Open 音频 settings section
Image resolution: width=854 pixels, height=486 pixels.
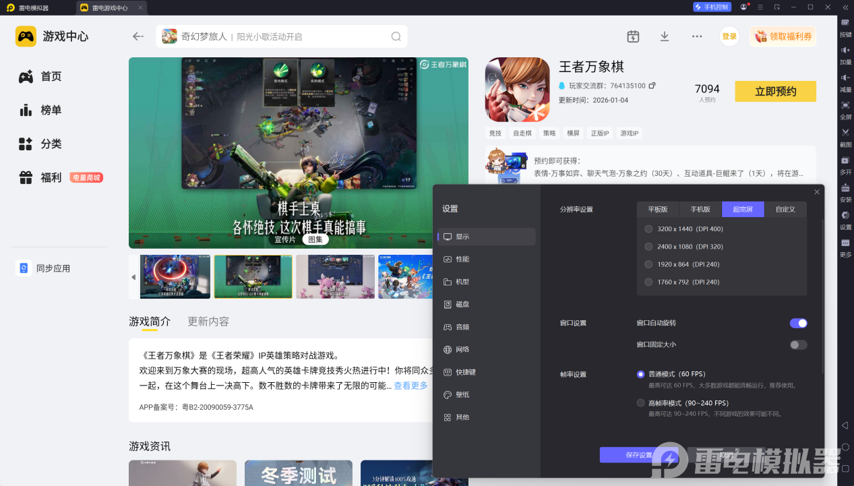click(486, 327)
